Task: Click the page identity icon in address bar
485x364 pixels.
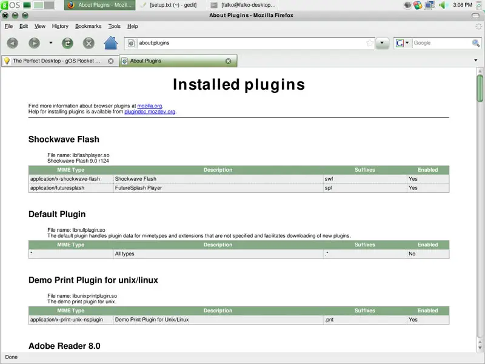Action: pyautogui.click(x=131, y=43)
